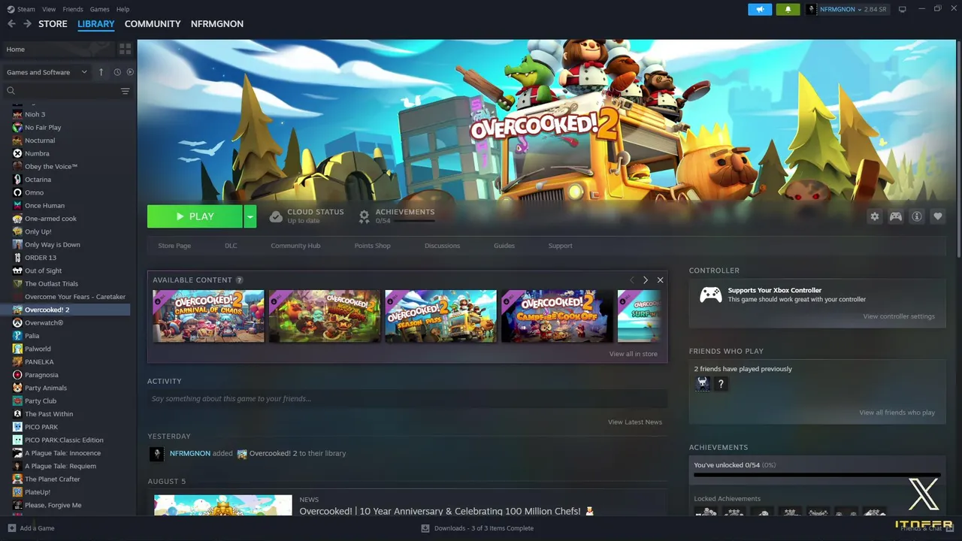This screenshot has height=541, width=962.
Task: Open the Help menu
Action: click(123, 9)
